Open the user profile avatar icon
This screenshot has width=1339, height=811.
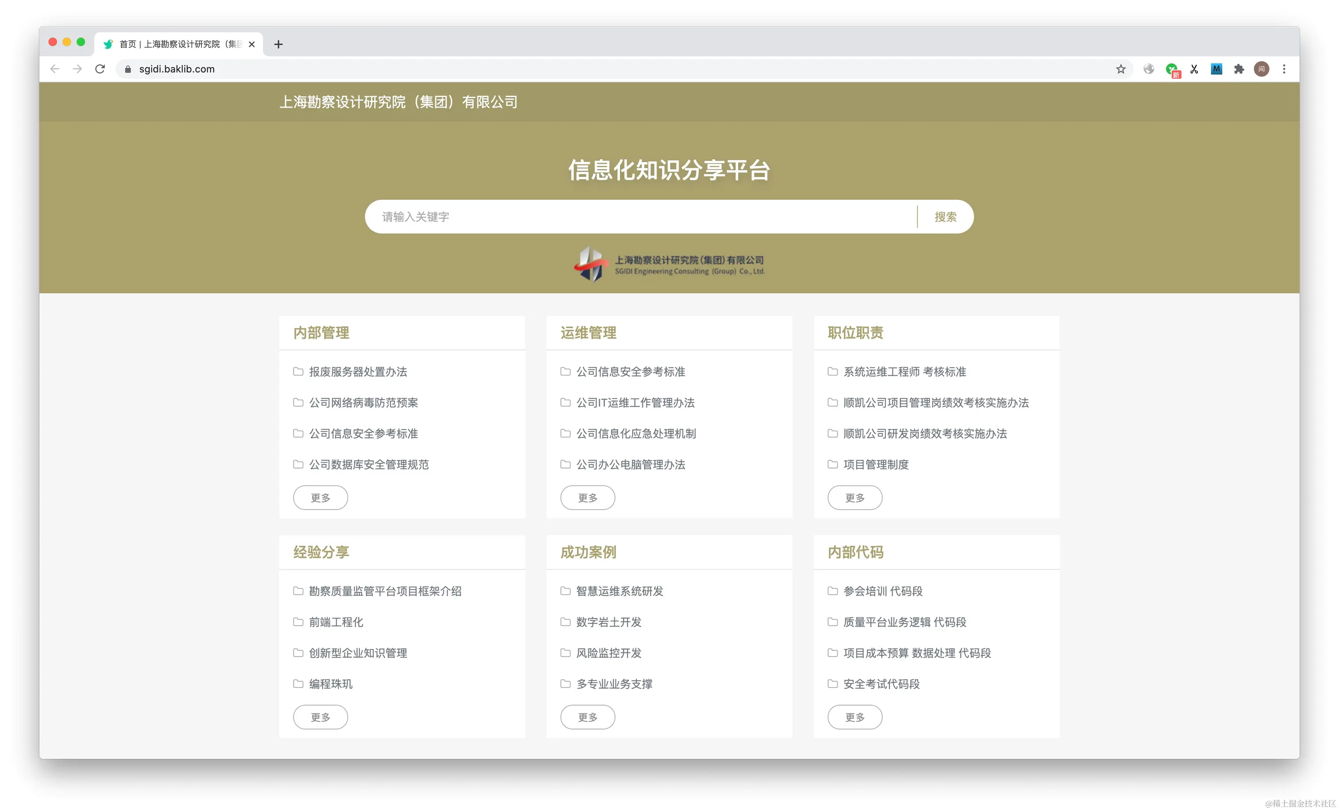coord(1261,69)
